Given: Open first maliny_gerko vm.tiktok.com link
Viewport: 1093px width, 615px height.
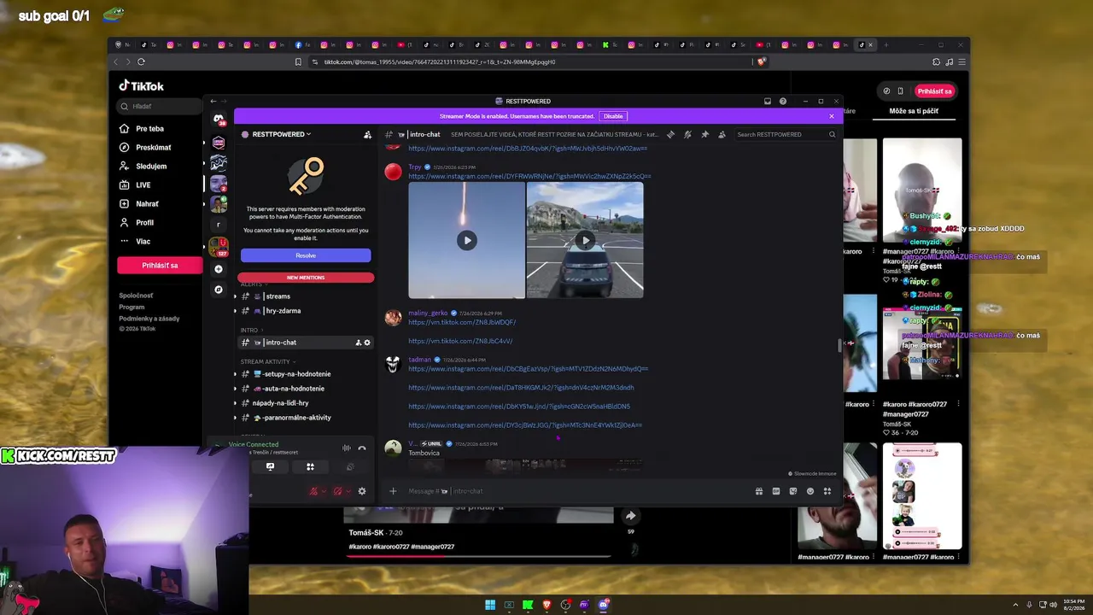Looking at the screenshot, I should click(462, 322).
